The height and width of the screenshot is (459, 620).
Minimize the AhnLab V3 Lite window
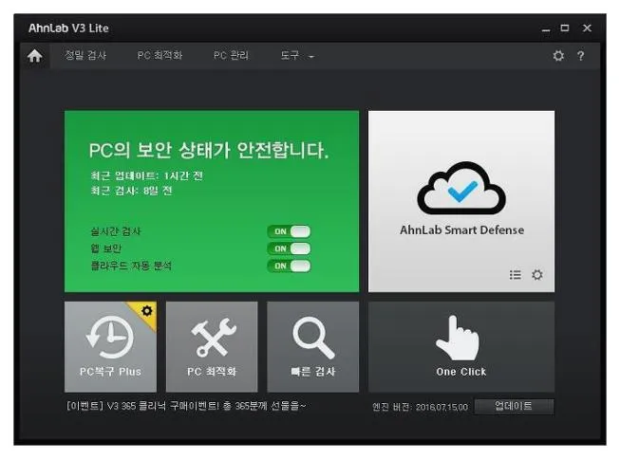(546, 28)
